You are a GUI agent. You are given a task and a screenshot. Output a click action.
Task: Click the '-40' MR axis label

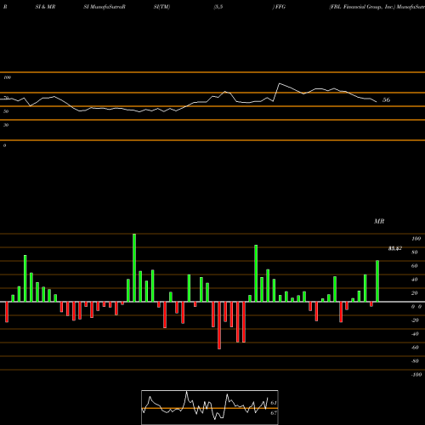pos(415,334)
